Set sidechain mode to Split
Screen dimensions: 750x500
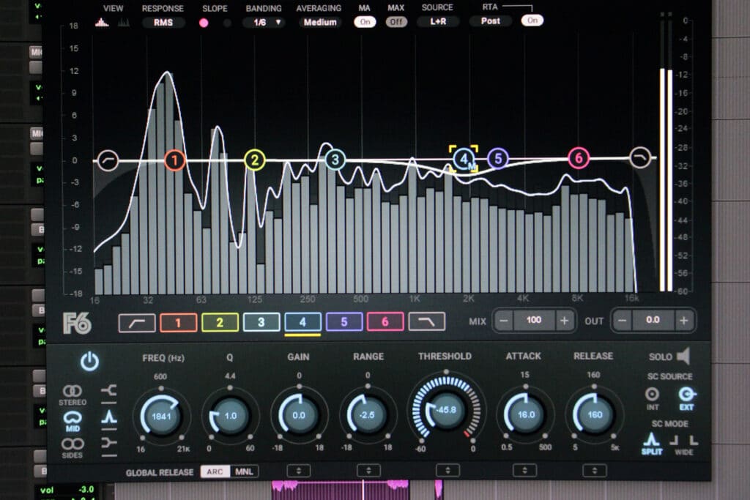(651, 444)
